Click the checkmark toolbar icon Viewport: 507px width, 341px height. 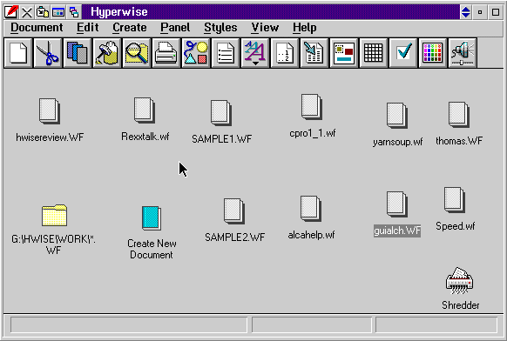[x=403, y=53]
